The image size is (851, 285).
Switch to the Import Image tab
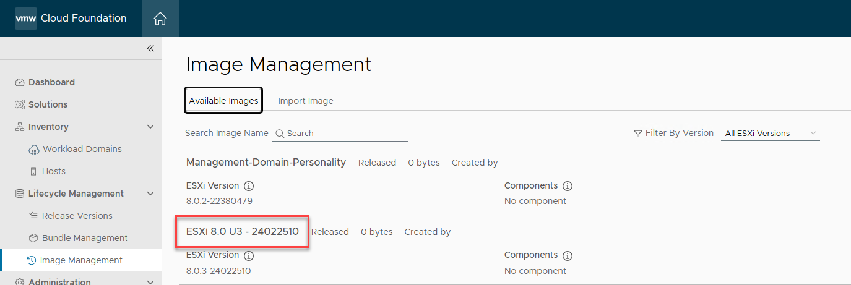(x=306, y=101)
